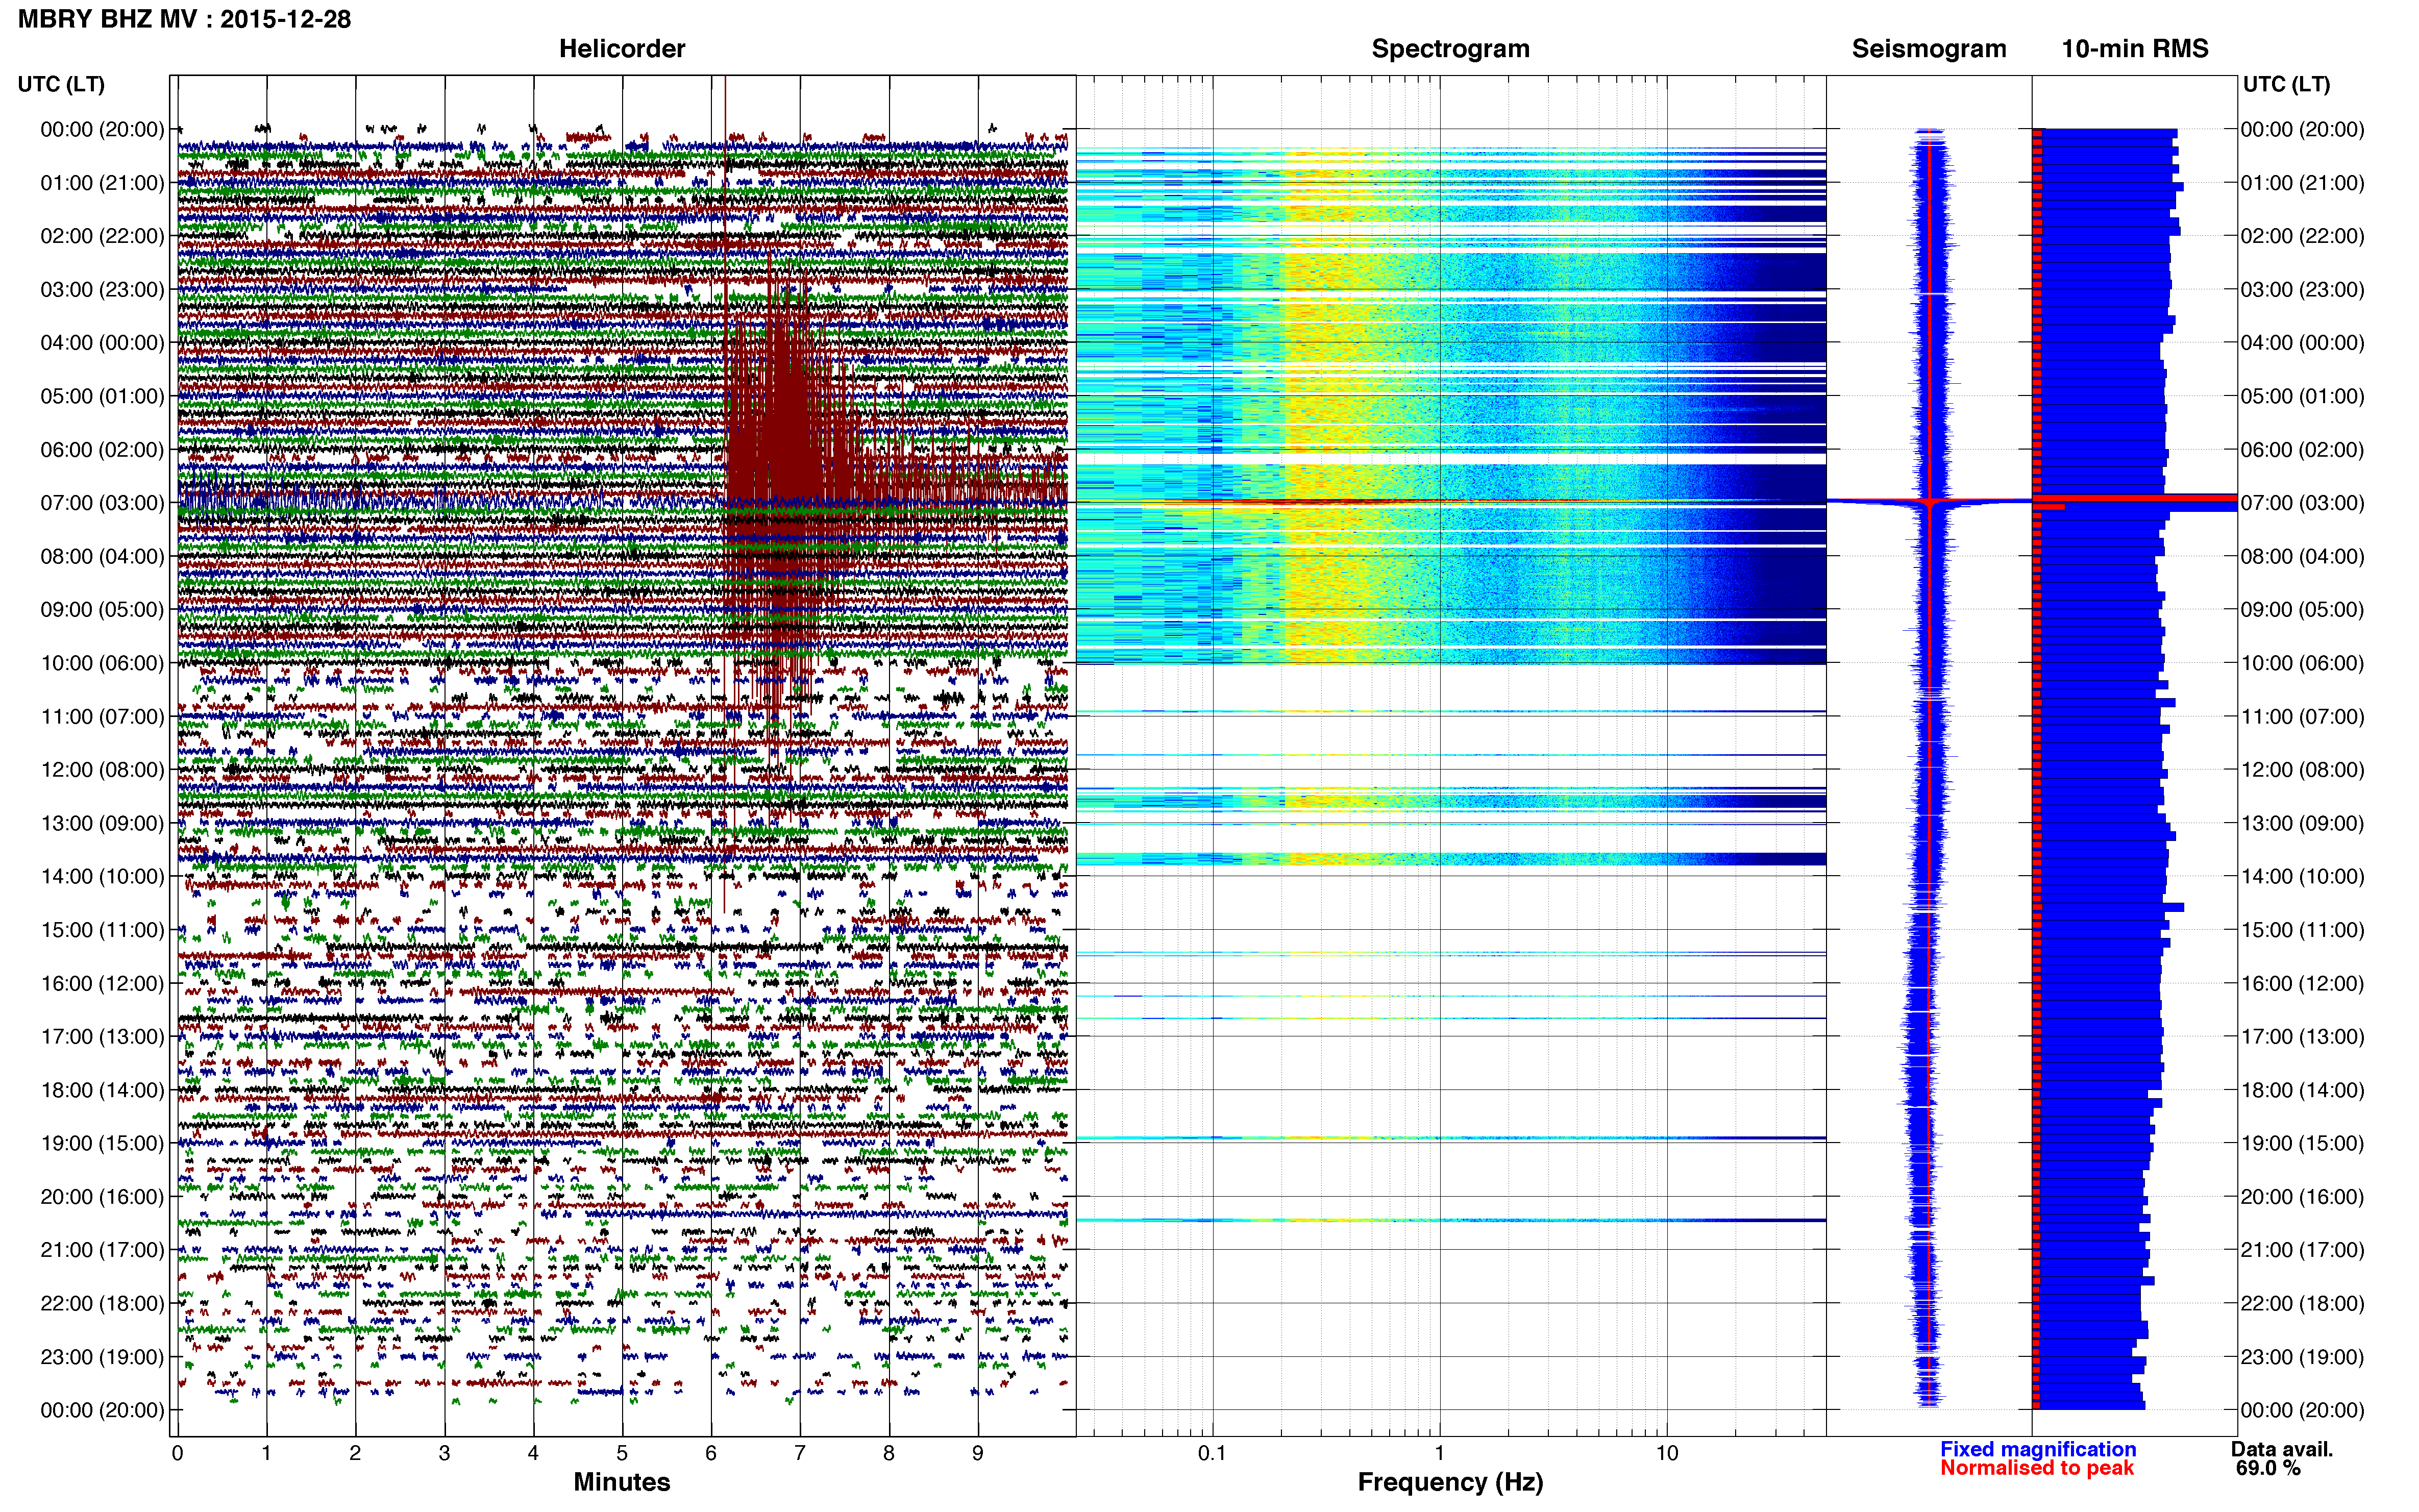2419x1512 pixels.
Task: Click the 'Normalised to peak' legend text
Action: coord(2037,1468)
